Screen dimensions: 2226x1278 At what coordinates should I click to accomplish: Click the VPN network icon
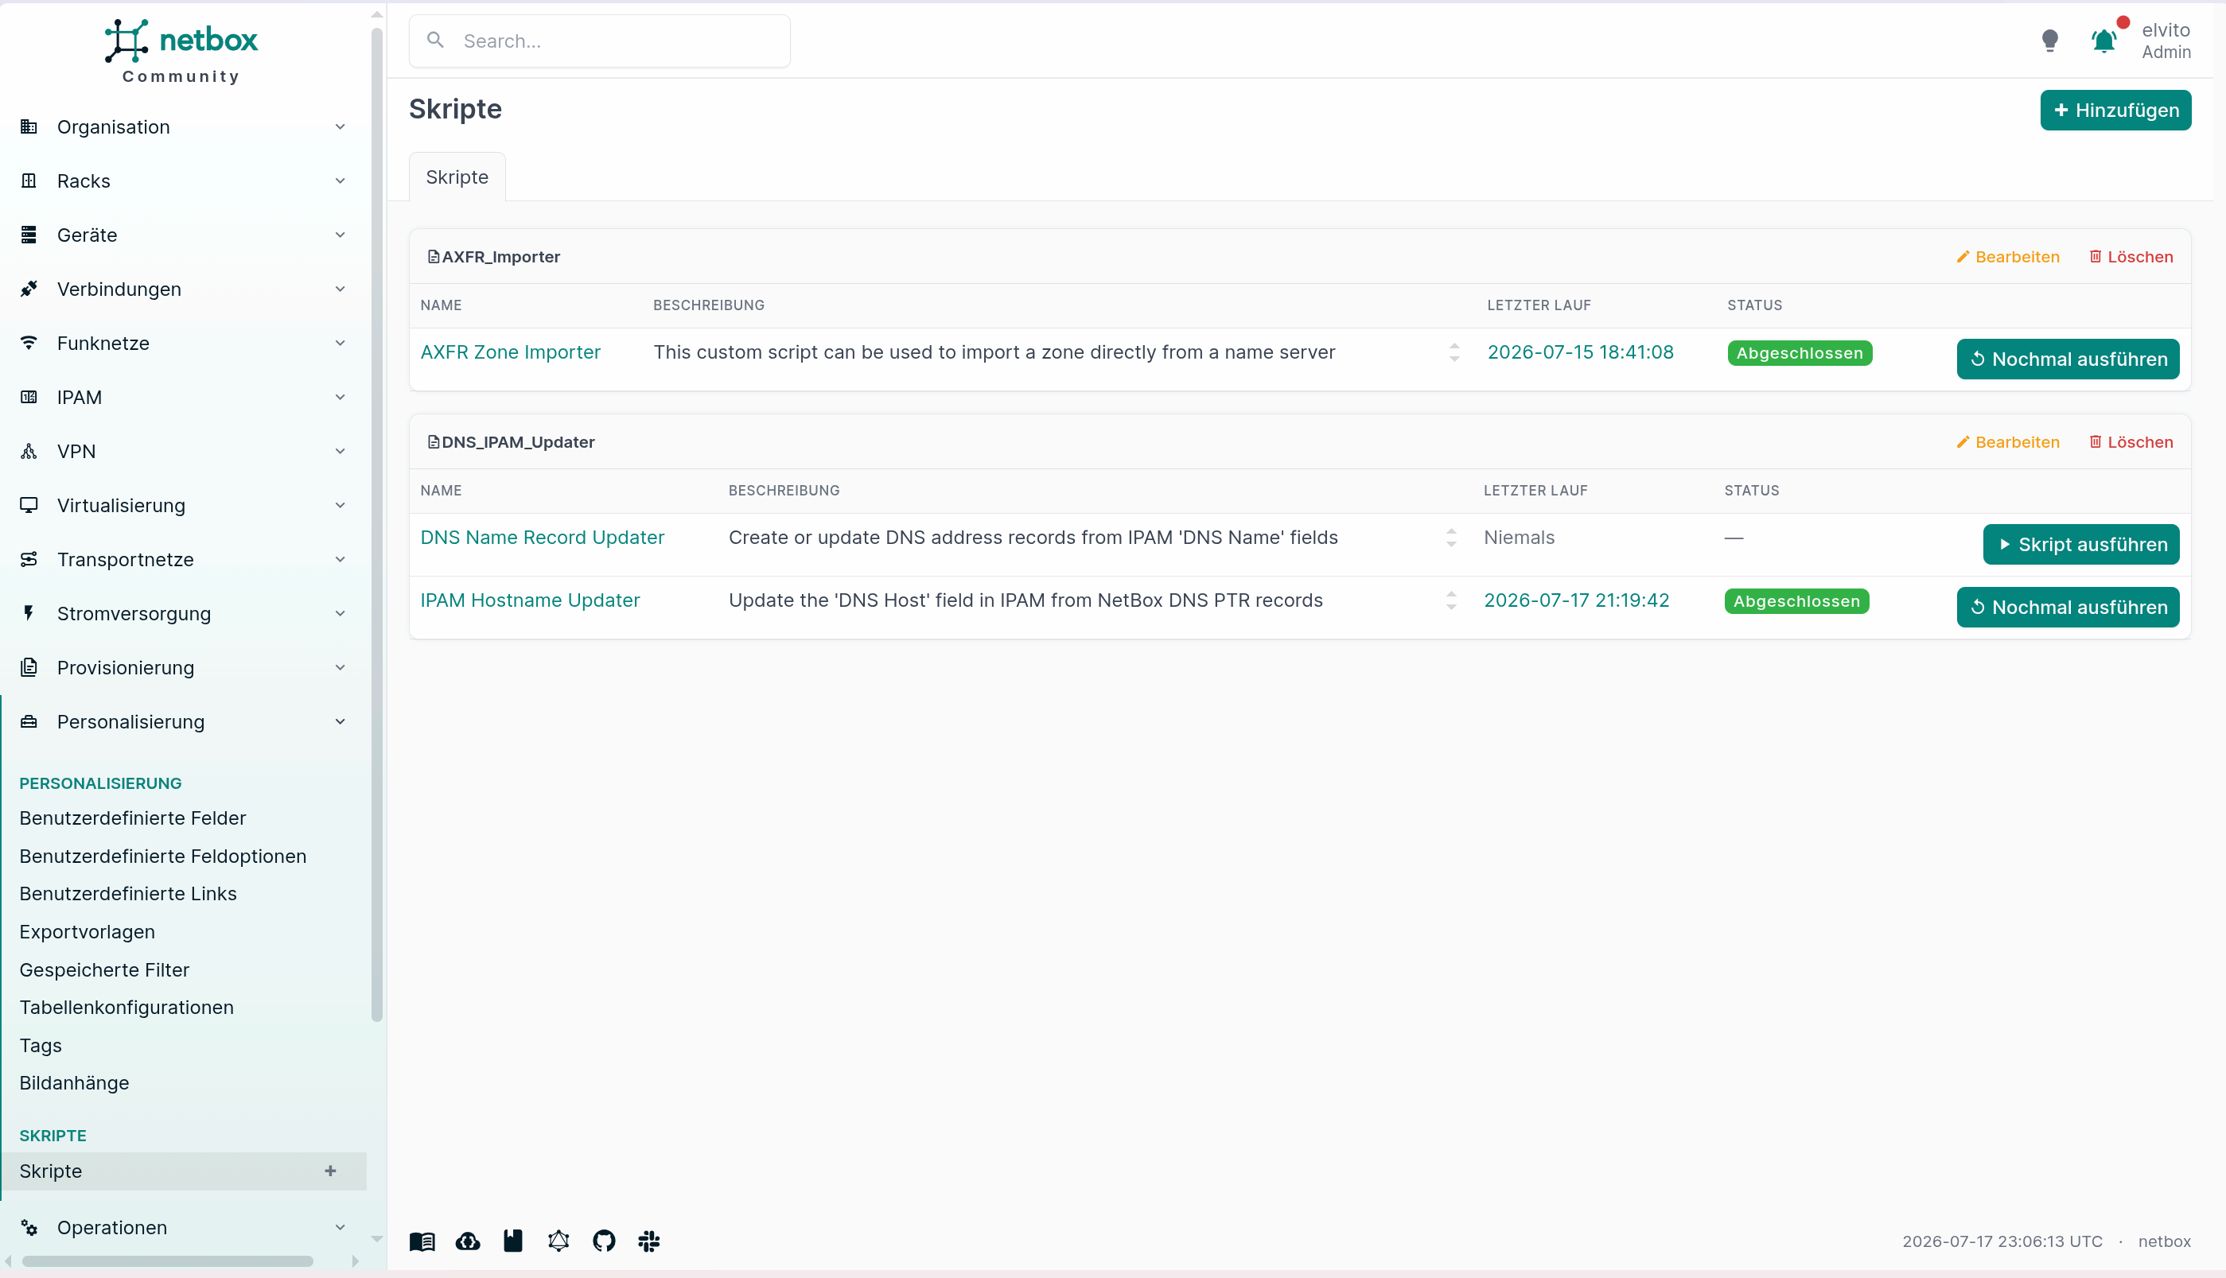click(29, 451)
